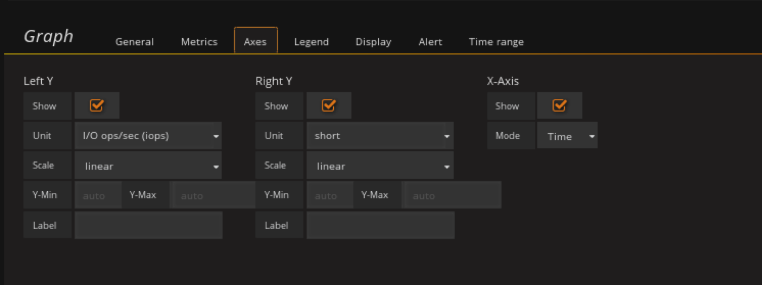The image size is (762, 285).
Task: Open the Right Y Scale dropdown
Action: (x=379, y=166)
